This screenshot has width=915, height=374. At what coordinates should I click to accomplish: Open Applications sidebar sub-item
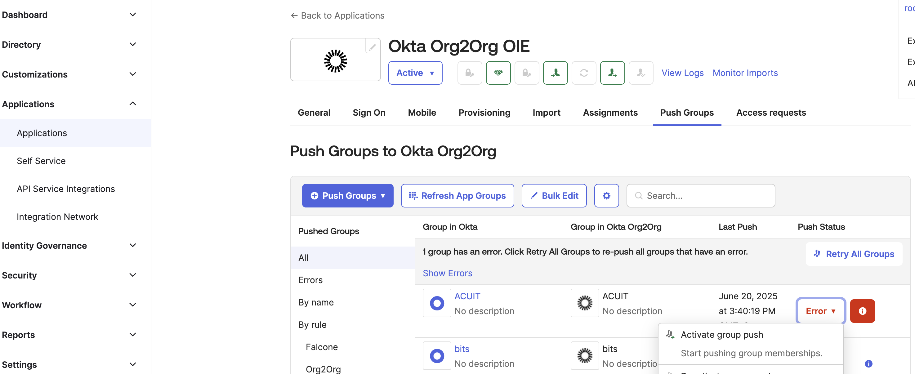tap(75, 133)
